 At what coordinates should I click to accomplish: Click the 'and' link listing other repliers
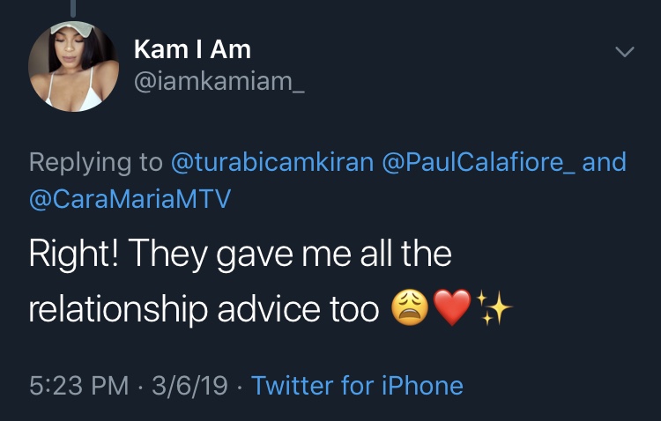[x=604, y=162]
